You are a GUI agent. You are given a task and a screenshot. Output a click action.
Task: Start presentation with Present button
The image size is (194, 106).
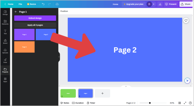pyautogui.click(x=171, y=4)
